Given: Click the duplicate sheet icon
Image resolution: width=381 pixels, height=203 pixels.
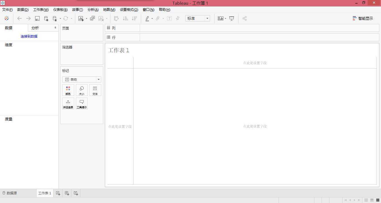Looking at the screenshot, I should [x=92, y=18].
